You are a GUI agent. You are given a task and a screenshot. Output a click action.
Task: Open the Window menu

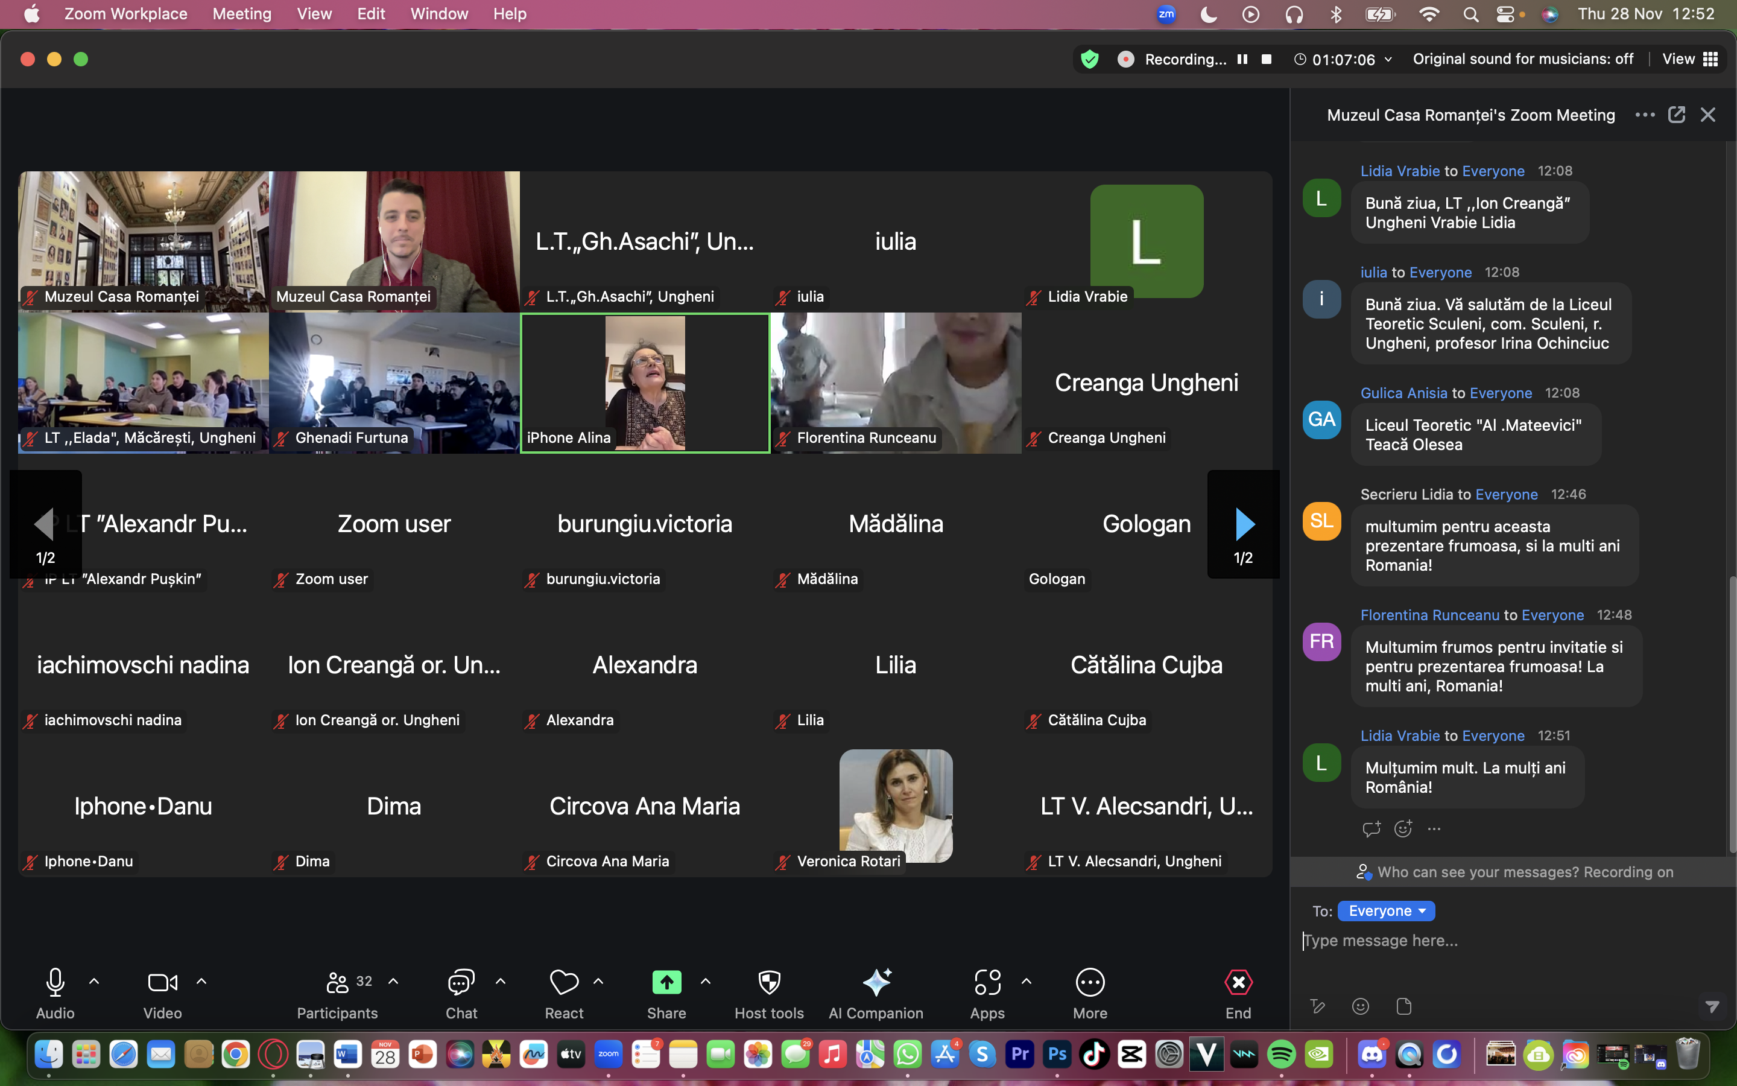(x=438, y=14)
